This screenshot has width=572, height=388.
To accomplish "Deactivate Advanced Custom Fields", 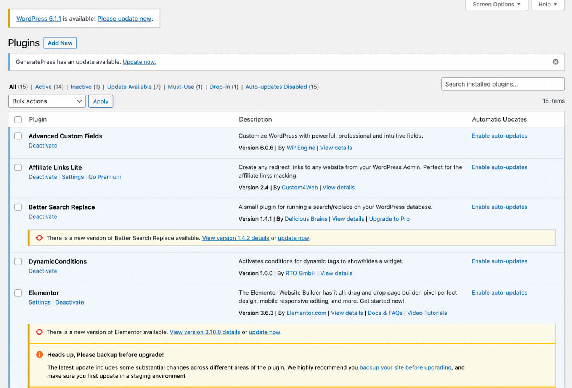I will tap(43, 146).
